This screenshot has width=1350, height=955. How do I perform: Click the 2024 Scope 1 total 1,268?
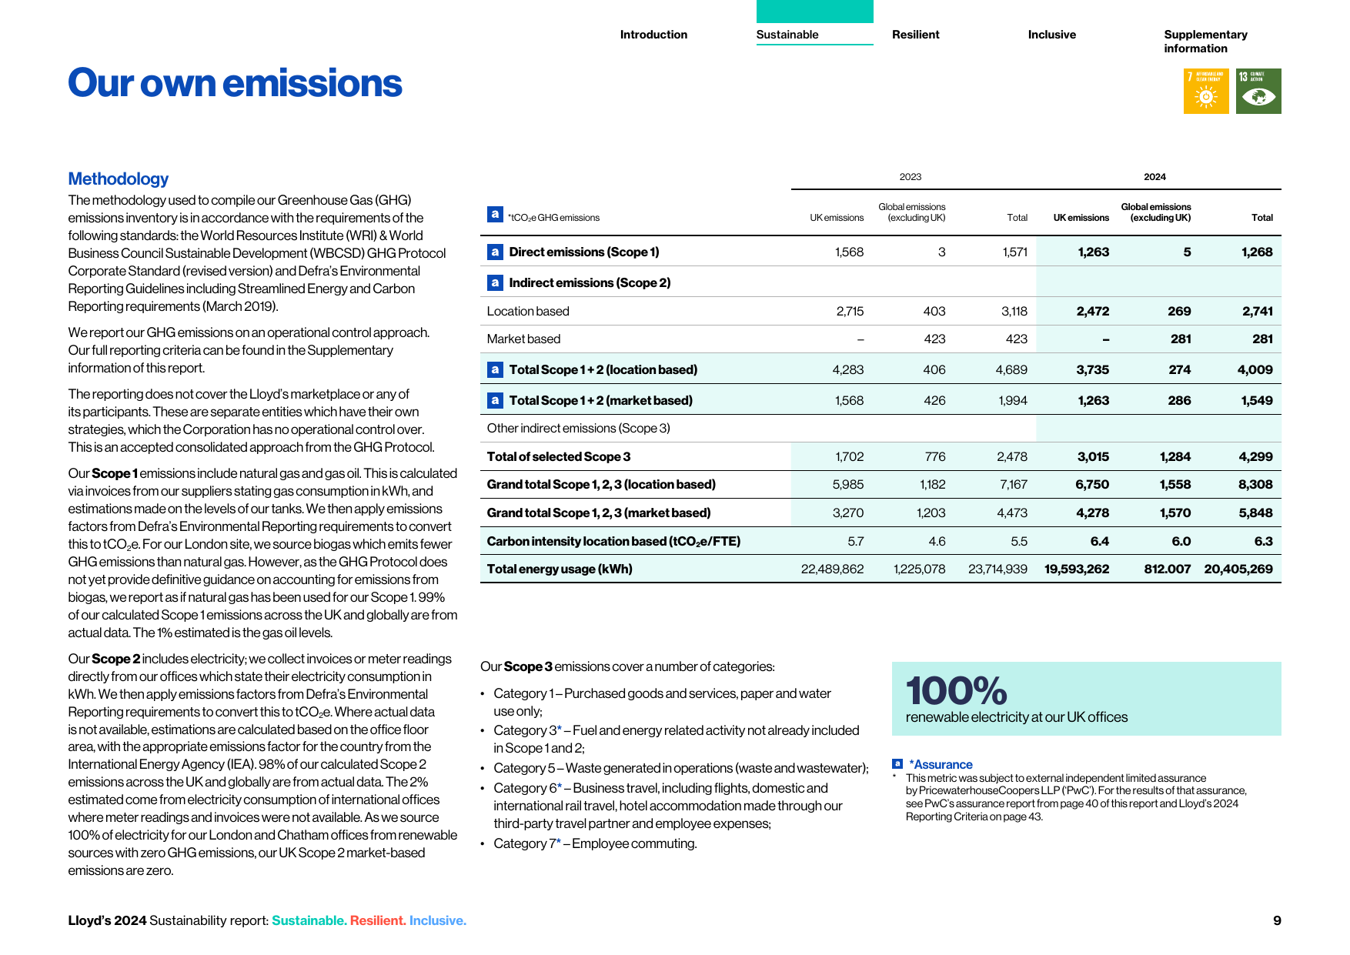point(1257,252)
